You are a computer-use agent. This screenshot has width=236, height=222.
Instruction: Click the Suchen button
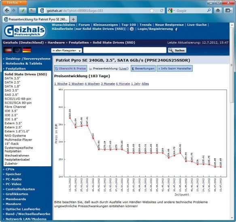pyautogui.click(x=177, y=50)
